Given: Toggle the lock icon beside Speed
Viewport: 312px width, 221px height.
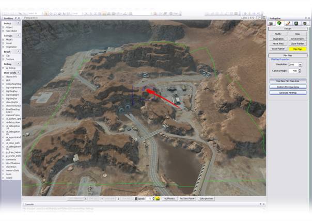Looking at the screenshot, I should (136, 198).
